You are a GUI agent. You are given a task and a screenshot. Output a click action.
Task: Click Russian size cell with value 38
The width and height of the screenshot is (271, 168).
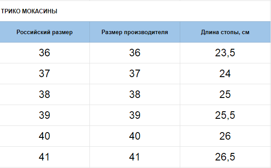pos(45,94)
